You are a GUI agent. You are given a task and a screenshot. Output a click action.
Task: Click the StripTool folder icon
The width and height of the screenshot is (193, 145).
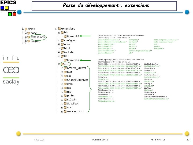[65, 104]
